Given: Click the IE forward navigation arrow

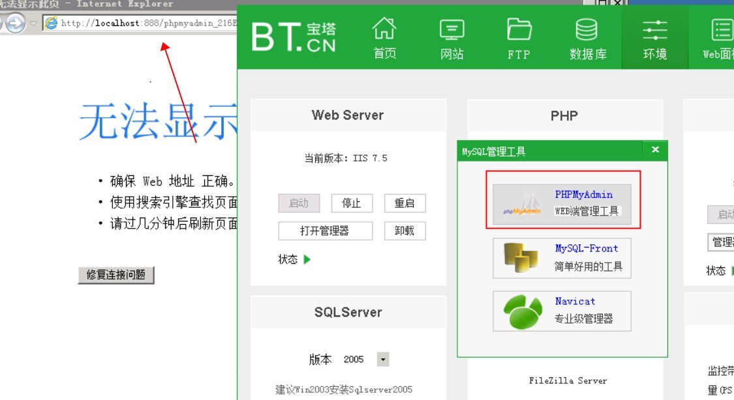Looking at the screenshot, I should [x=16, y=23].
